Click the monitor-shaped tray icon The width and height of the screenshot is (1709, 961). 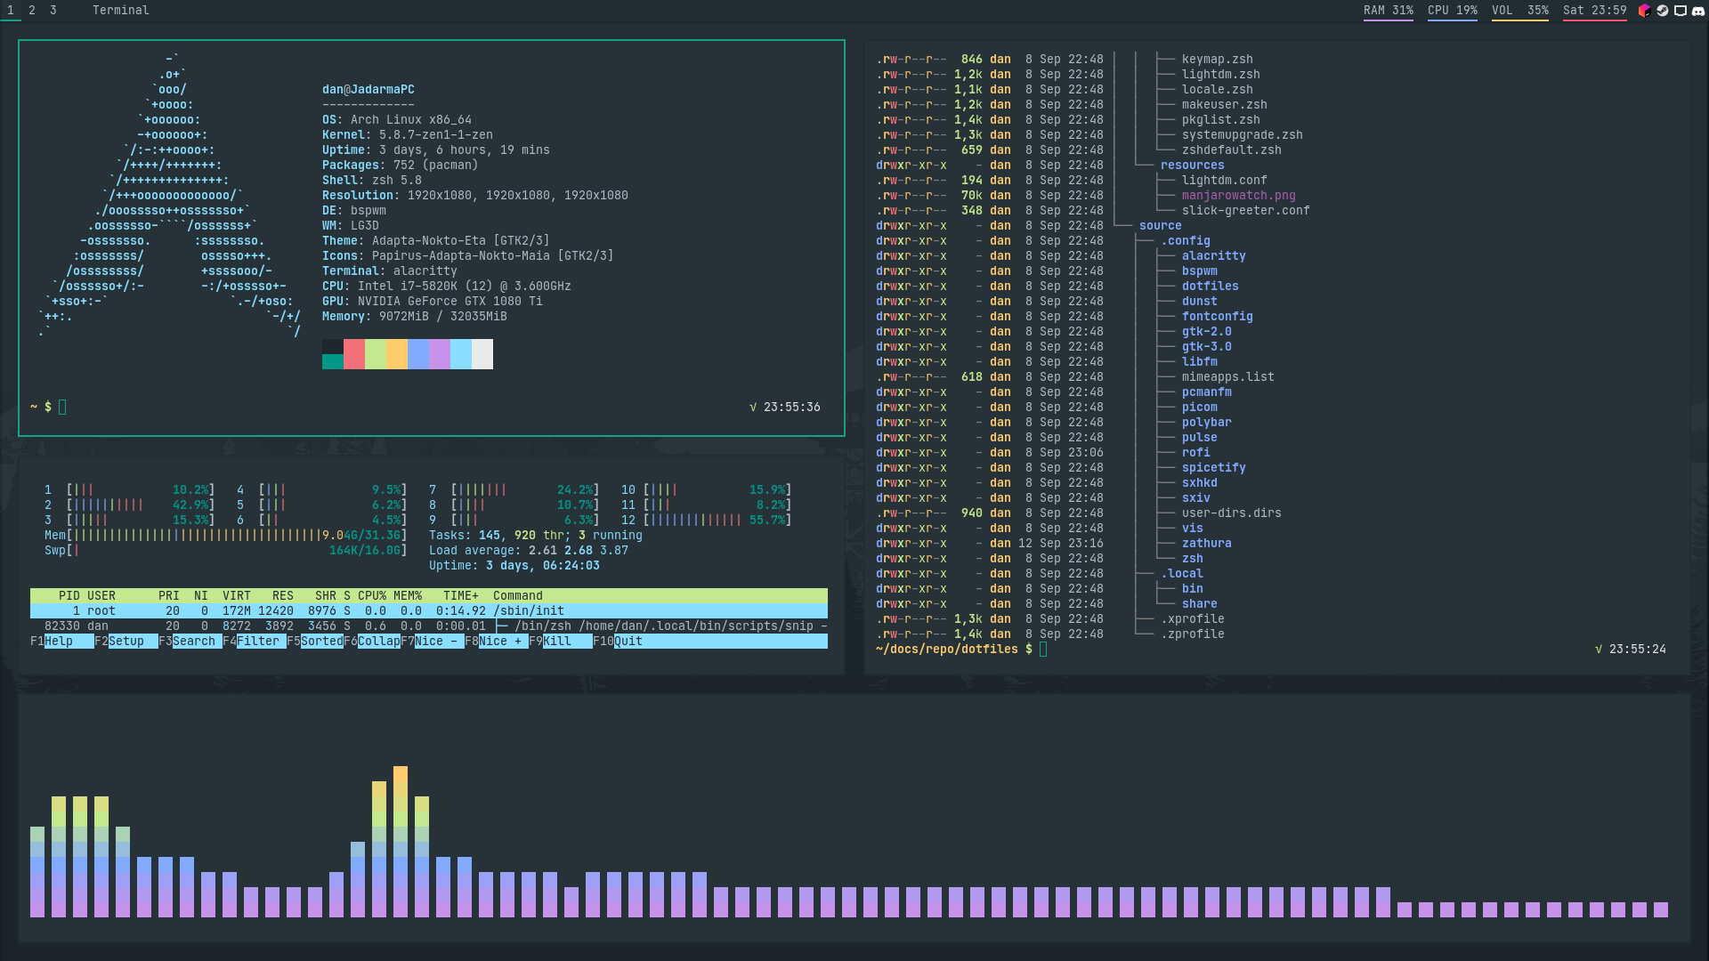tap(1680, 11)
